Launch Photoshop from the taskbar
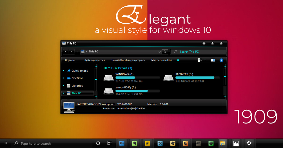 (x=122, y=143)
